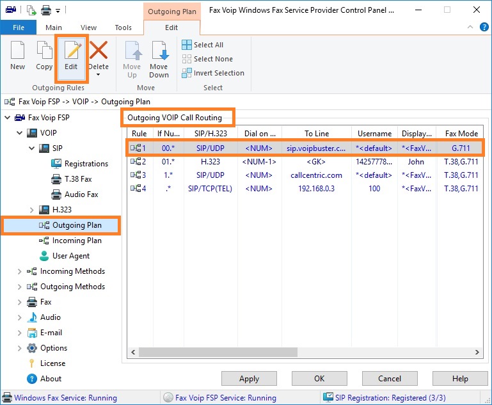Click the fax app icon in title bar

(x=11, y=10)
